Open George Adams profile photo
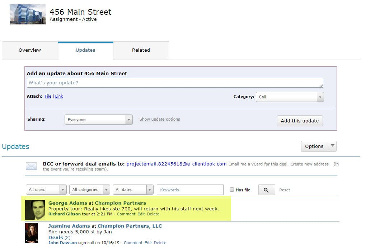Image resolution: width=366 pixels, height=247 pixels. coord(35,210)
